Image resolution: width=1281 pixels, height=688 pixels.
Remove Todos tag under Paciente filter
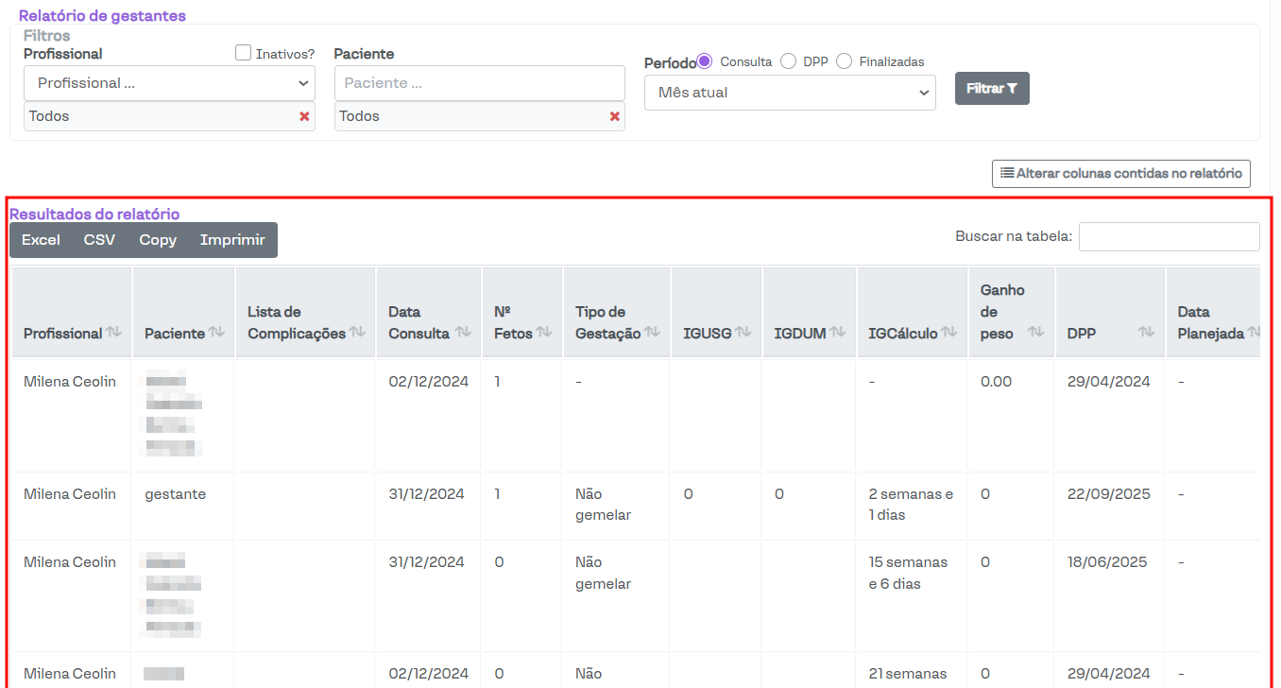click(615, 116)
